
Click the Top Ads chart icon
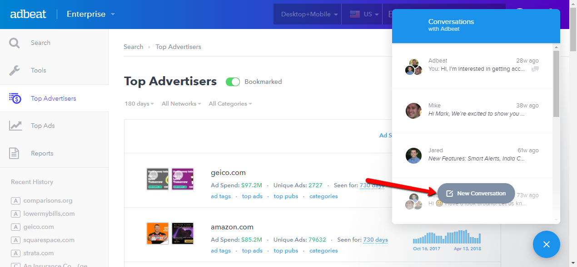(x=15, y=126)
